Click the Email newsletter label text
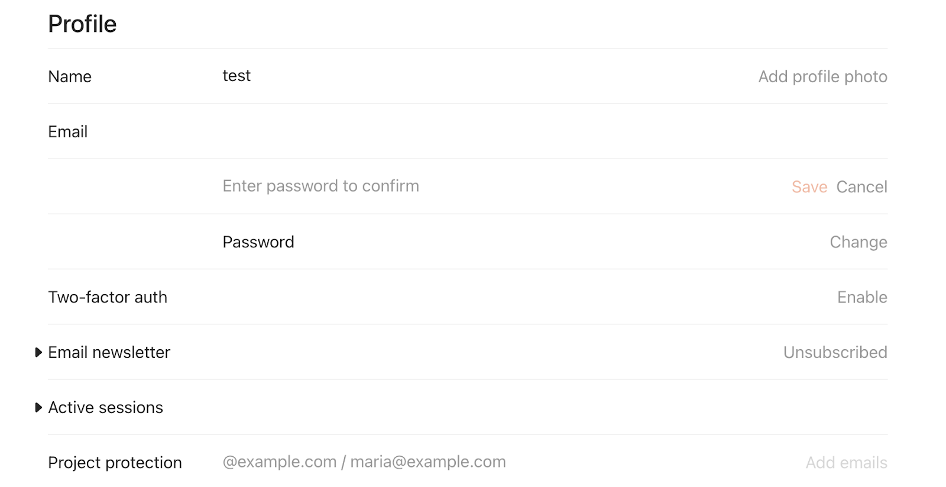 [109, 353]
